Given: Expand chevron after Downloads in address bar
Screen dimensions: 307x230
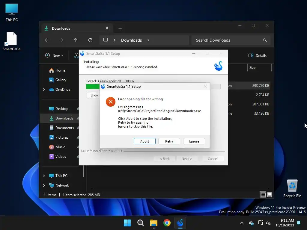Looking at the screenshot, I should tap(148, 40).
